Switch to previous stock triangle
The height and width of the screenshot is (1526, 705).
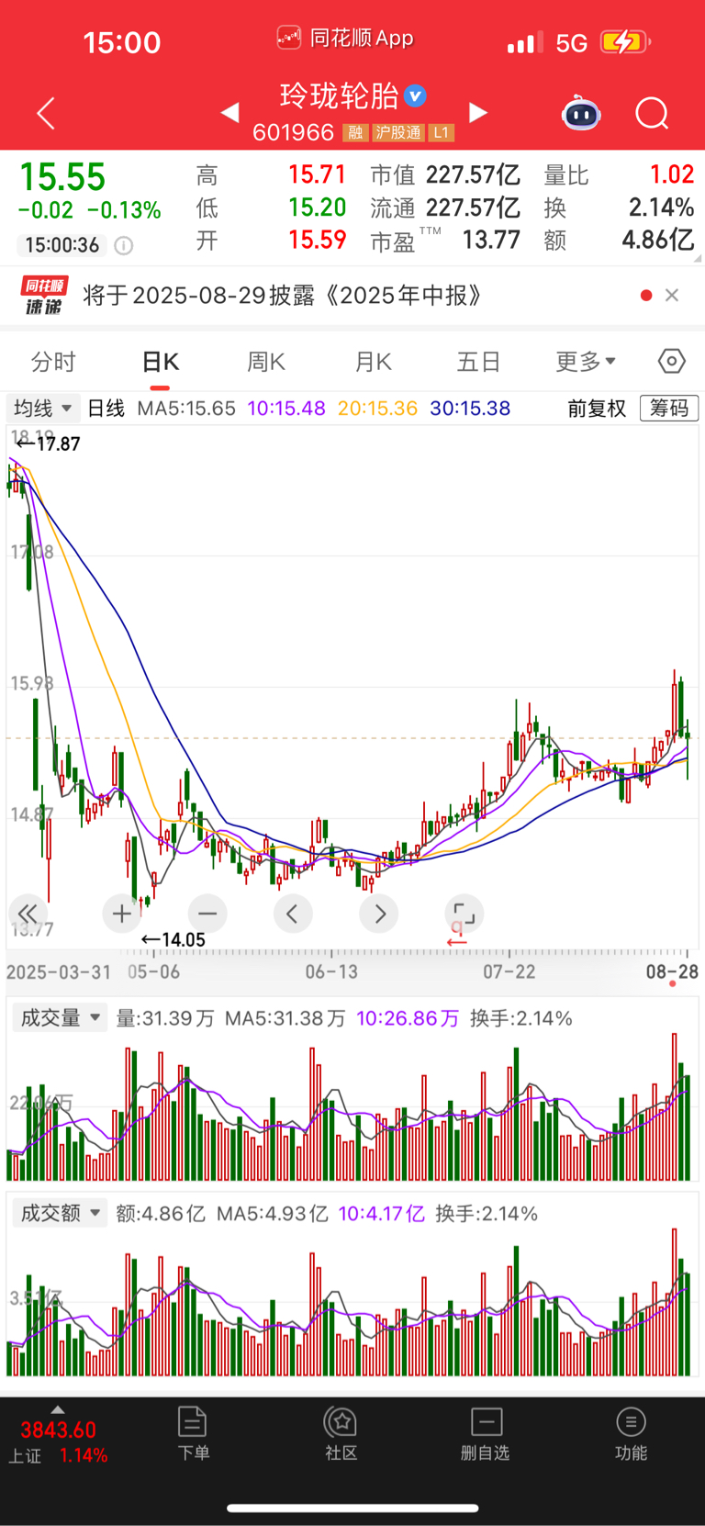(x=230, y=113)
